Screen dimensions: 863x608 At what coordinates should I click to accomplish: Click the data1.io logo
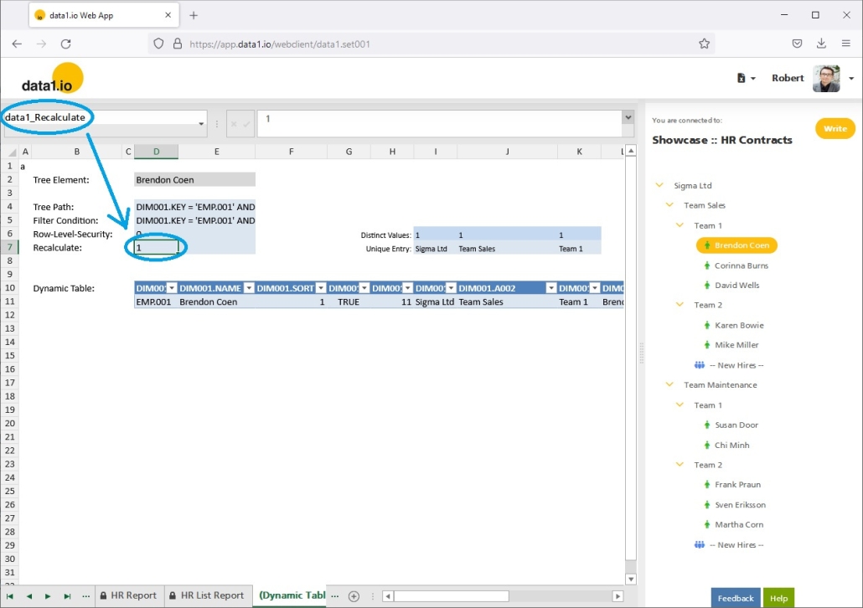[x=52, y=79]
